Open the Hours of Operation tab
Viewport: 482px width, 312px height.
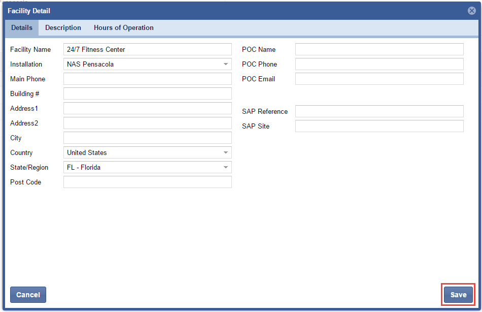(x=123, y=28)
